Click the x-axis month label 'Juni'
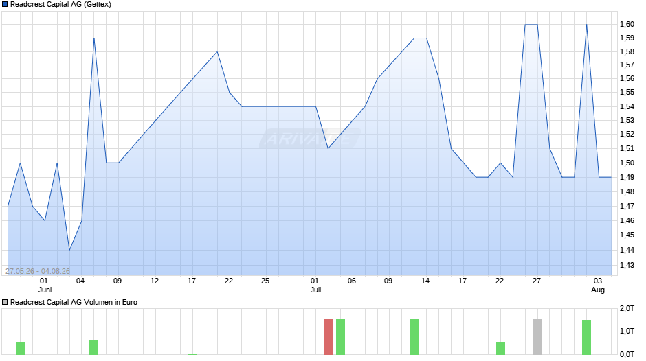 click(x=45, y=290)
